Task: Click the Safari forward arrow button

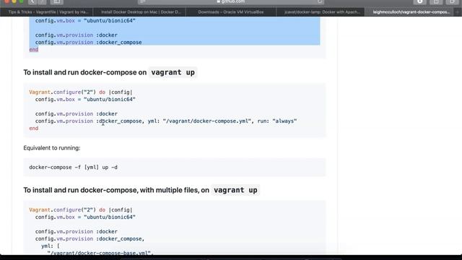Action: [42, 1]
